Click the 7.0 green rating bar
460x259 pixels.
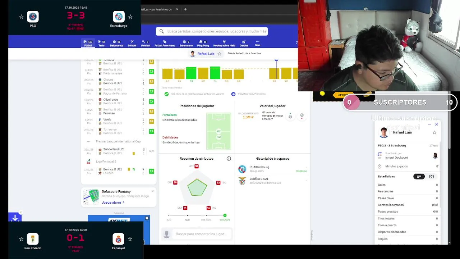click(x=191, y=73)
